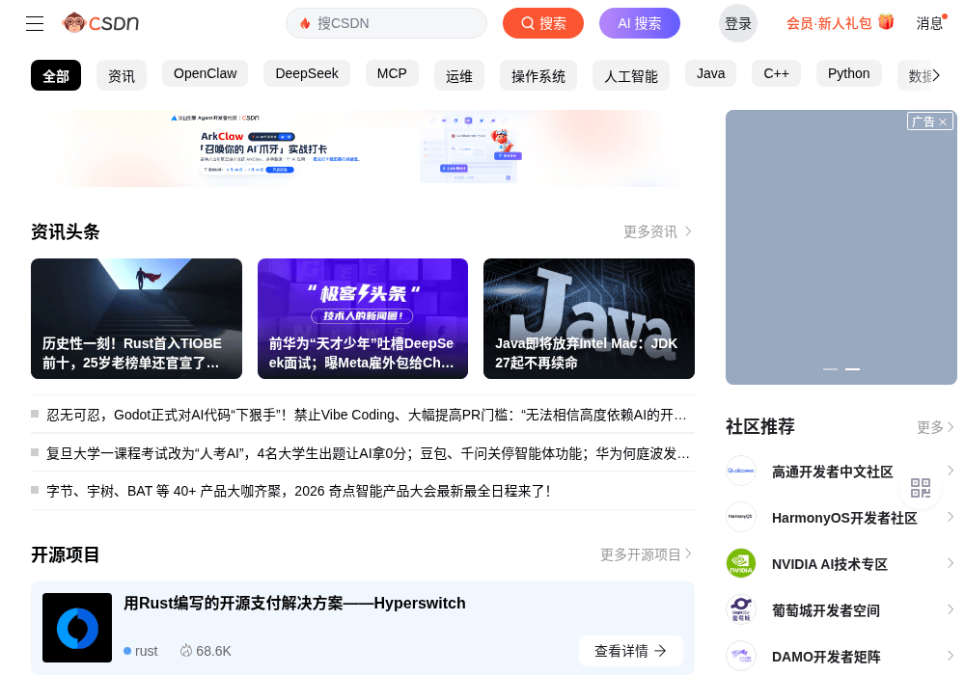Expand 更多资讯 news list

click(657, 231)
